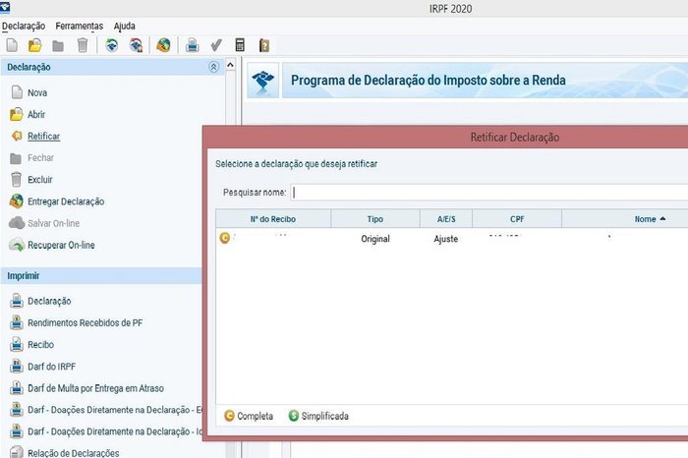Sort by the A/E/S column header
Viewport: 688px width, 458px height.
pyautogui.click(x=446, y=219)
